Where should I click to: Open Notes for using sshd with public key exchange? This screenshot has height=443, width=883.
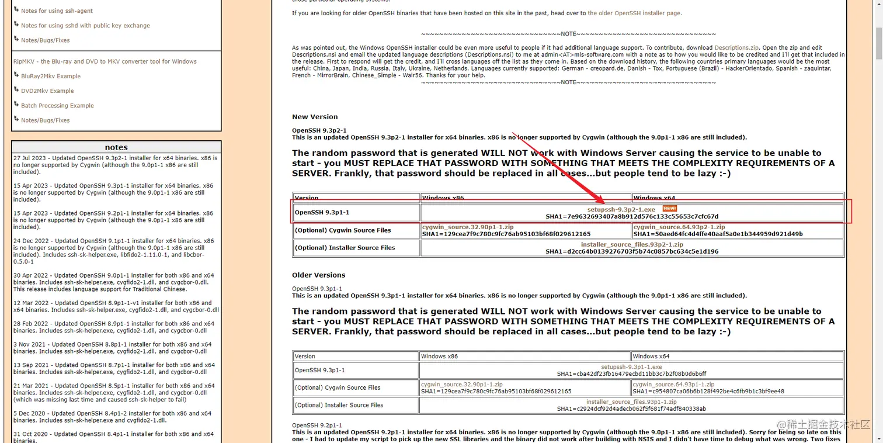(85, 26)
